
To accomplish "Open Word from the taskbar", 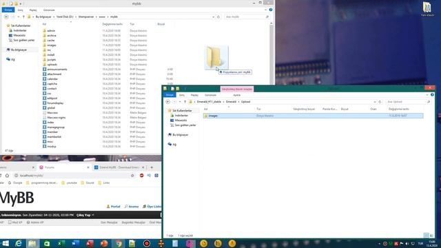I will click(75, 243).
